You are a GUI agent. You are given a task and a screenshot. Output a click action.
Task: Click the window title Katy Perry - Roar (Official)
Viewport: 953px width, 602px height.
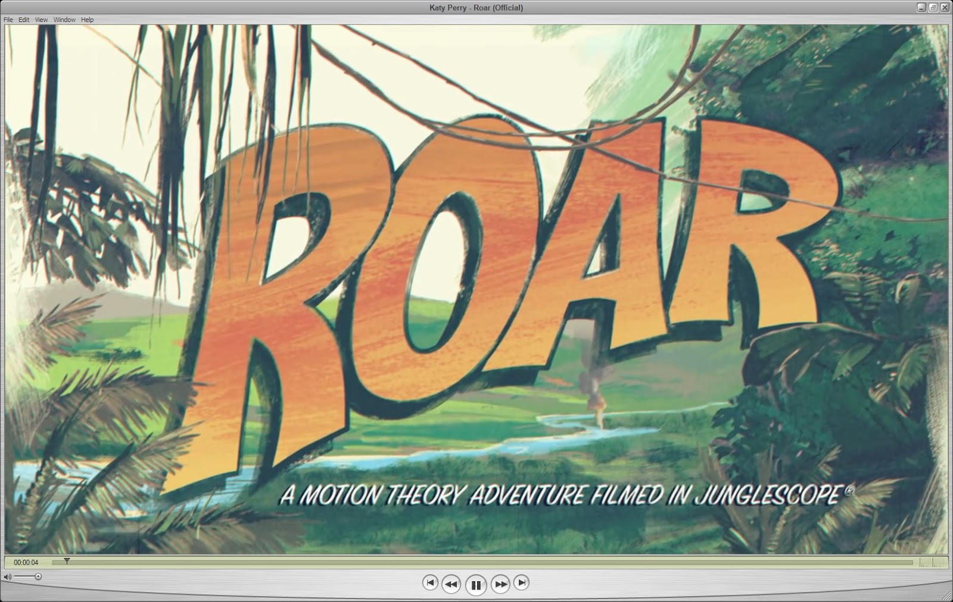476,8
